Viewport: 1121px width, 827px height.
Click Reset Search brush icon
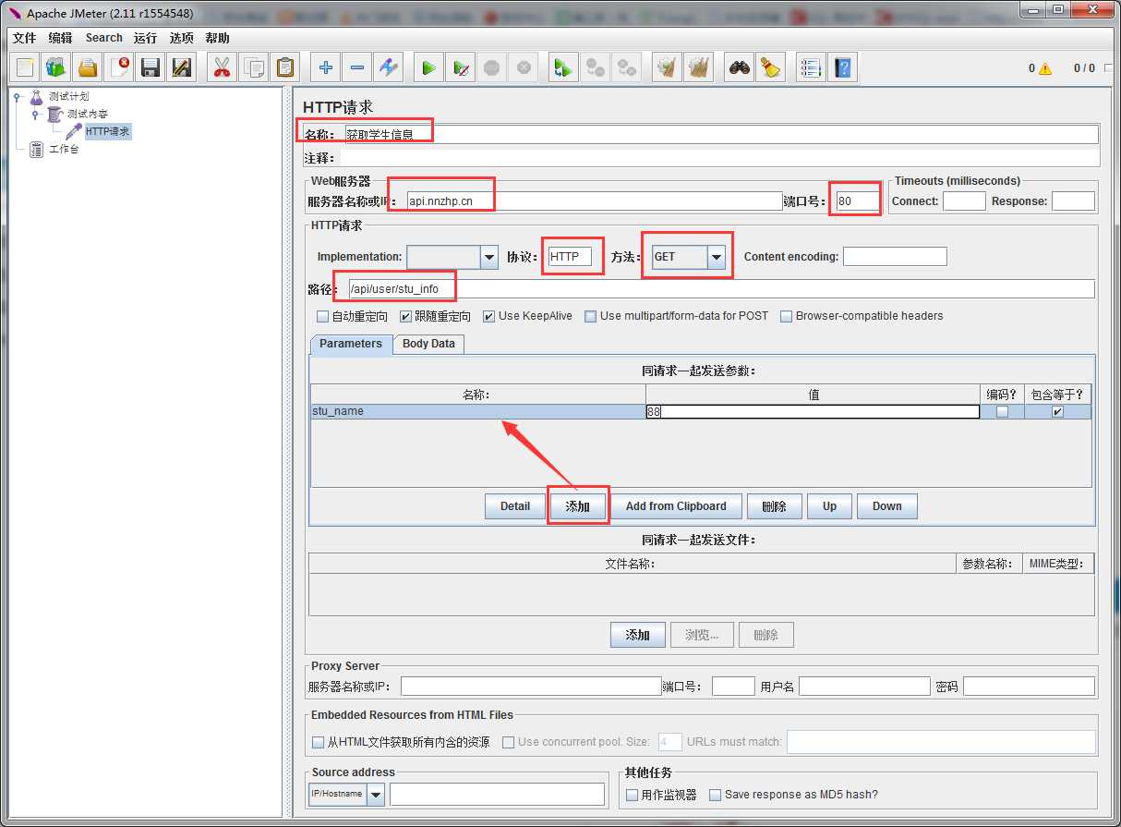(770, 67)
